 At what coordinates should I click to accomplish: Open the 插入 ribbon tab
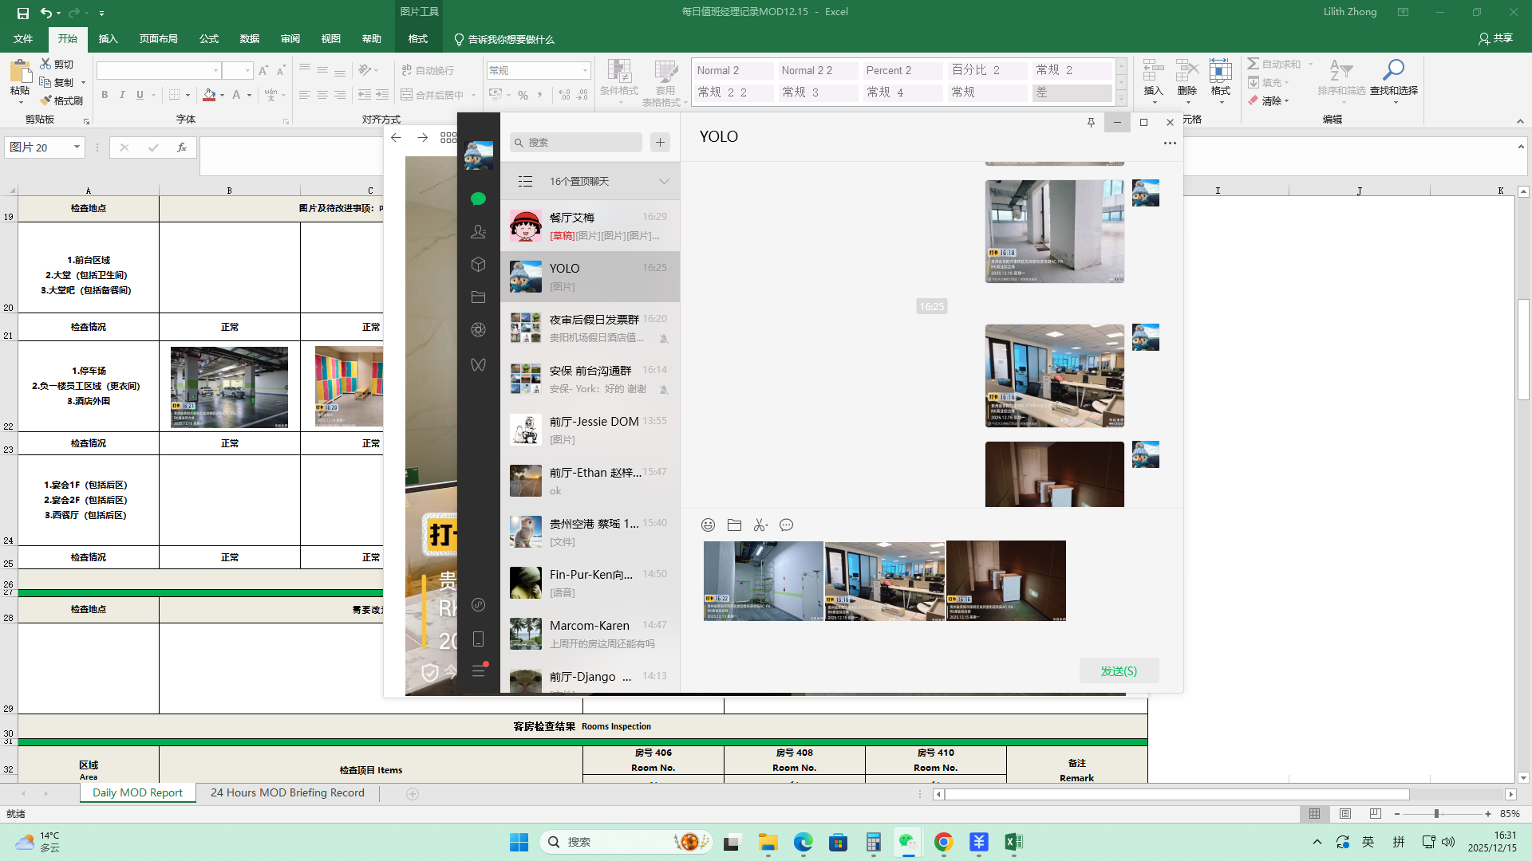108,38
